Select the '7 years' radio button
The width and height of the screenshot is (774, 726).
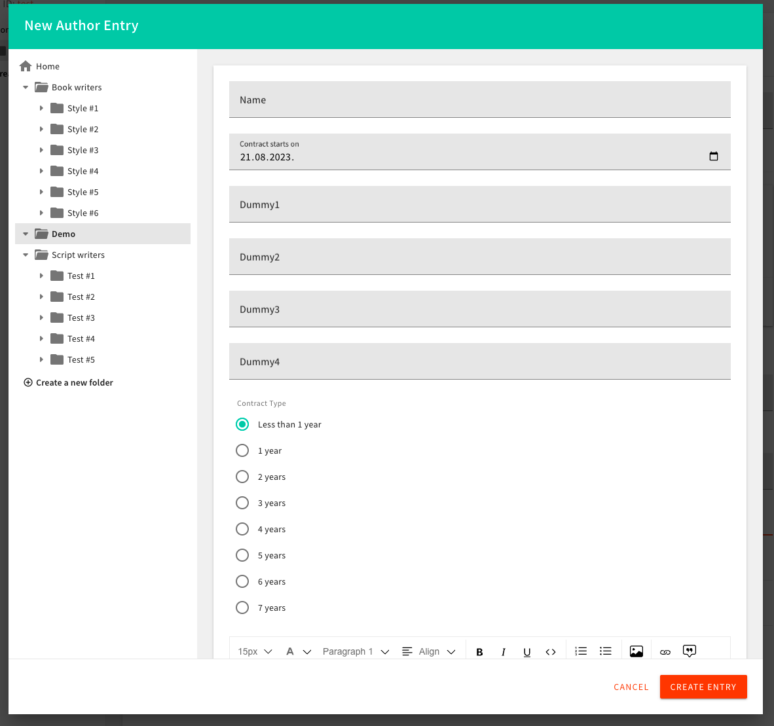point(242,608)
